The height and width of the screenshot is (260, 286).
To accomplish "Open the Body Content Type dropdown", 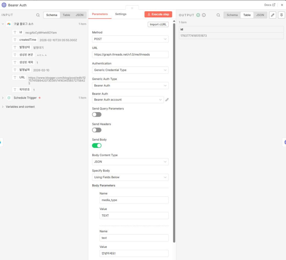I will (130, 162).
